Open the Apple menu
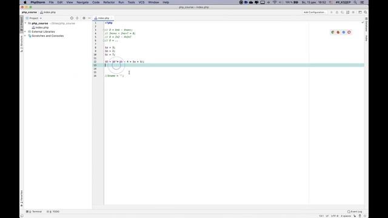This screenshot has width=388, height=218. [x=25, y=2]
